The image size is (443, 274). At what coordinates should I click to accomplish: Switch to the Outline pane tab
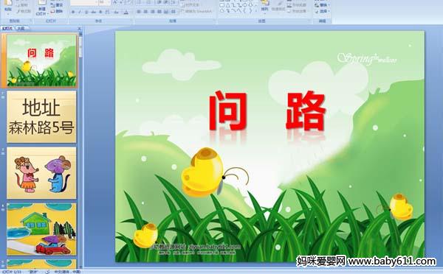[x=21, y=28]
